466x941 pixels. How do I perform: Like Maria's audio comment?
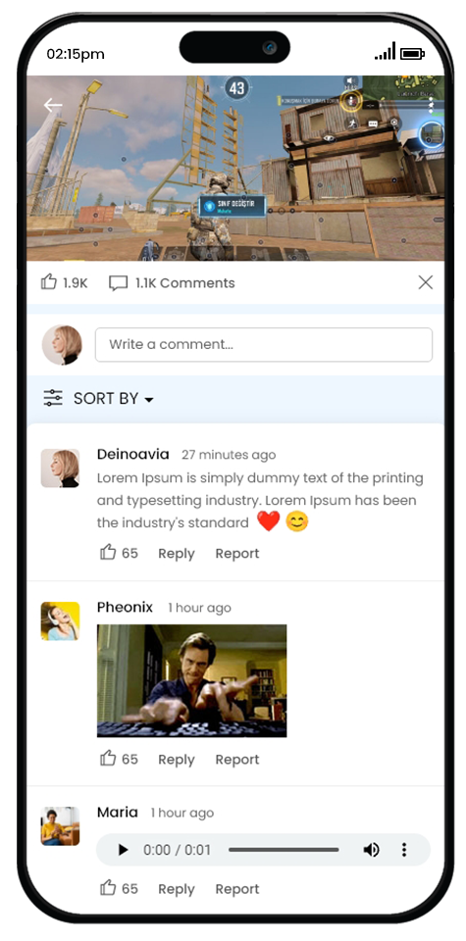click(x=108, y=888)
